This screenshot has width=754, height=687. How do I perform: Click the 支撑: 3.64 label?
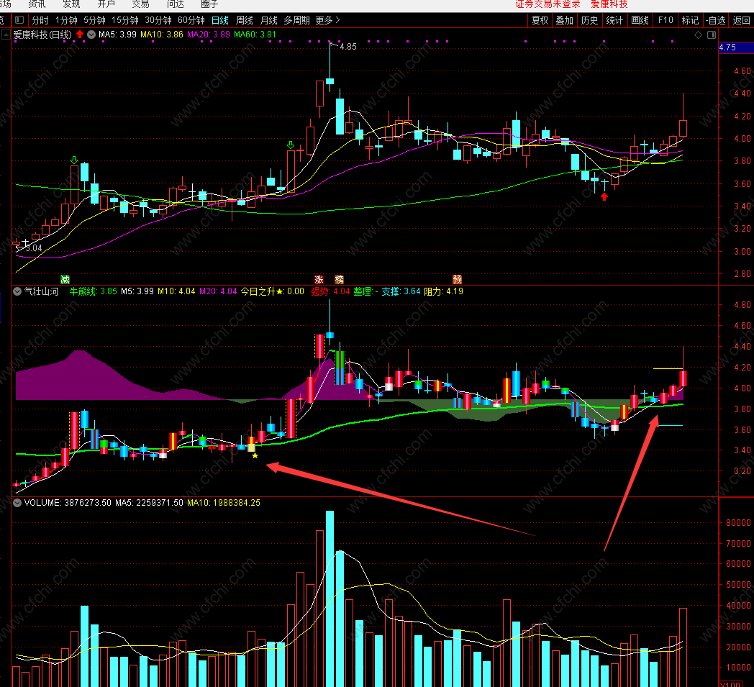click(401, 291)
